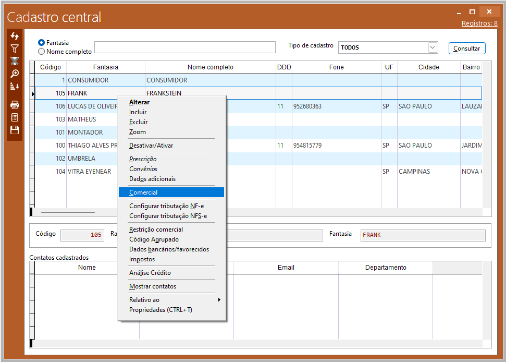Expand the Tipo de cadastro dropdown
Screen dimensions: 506x362
(x=433, y=47)
